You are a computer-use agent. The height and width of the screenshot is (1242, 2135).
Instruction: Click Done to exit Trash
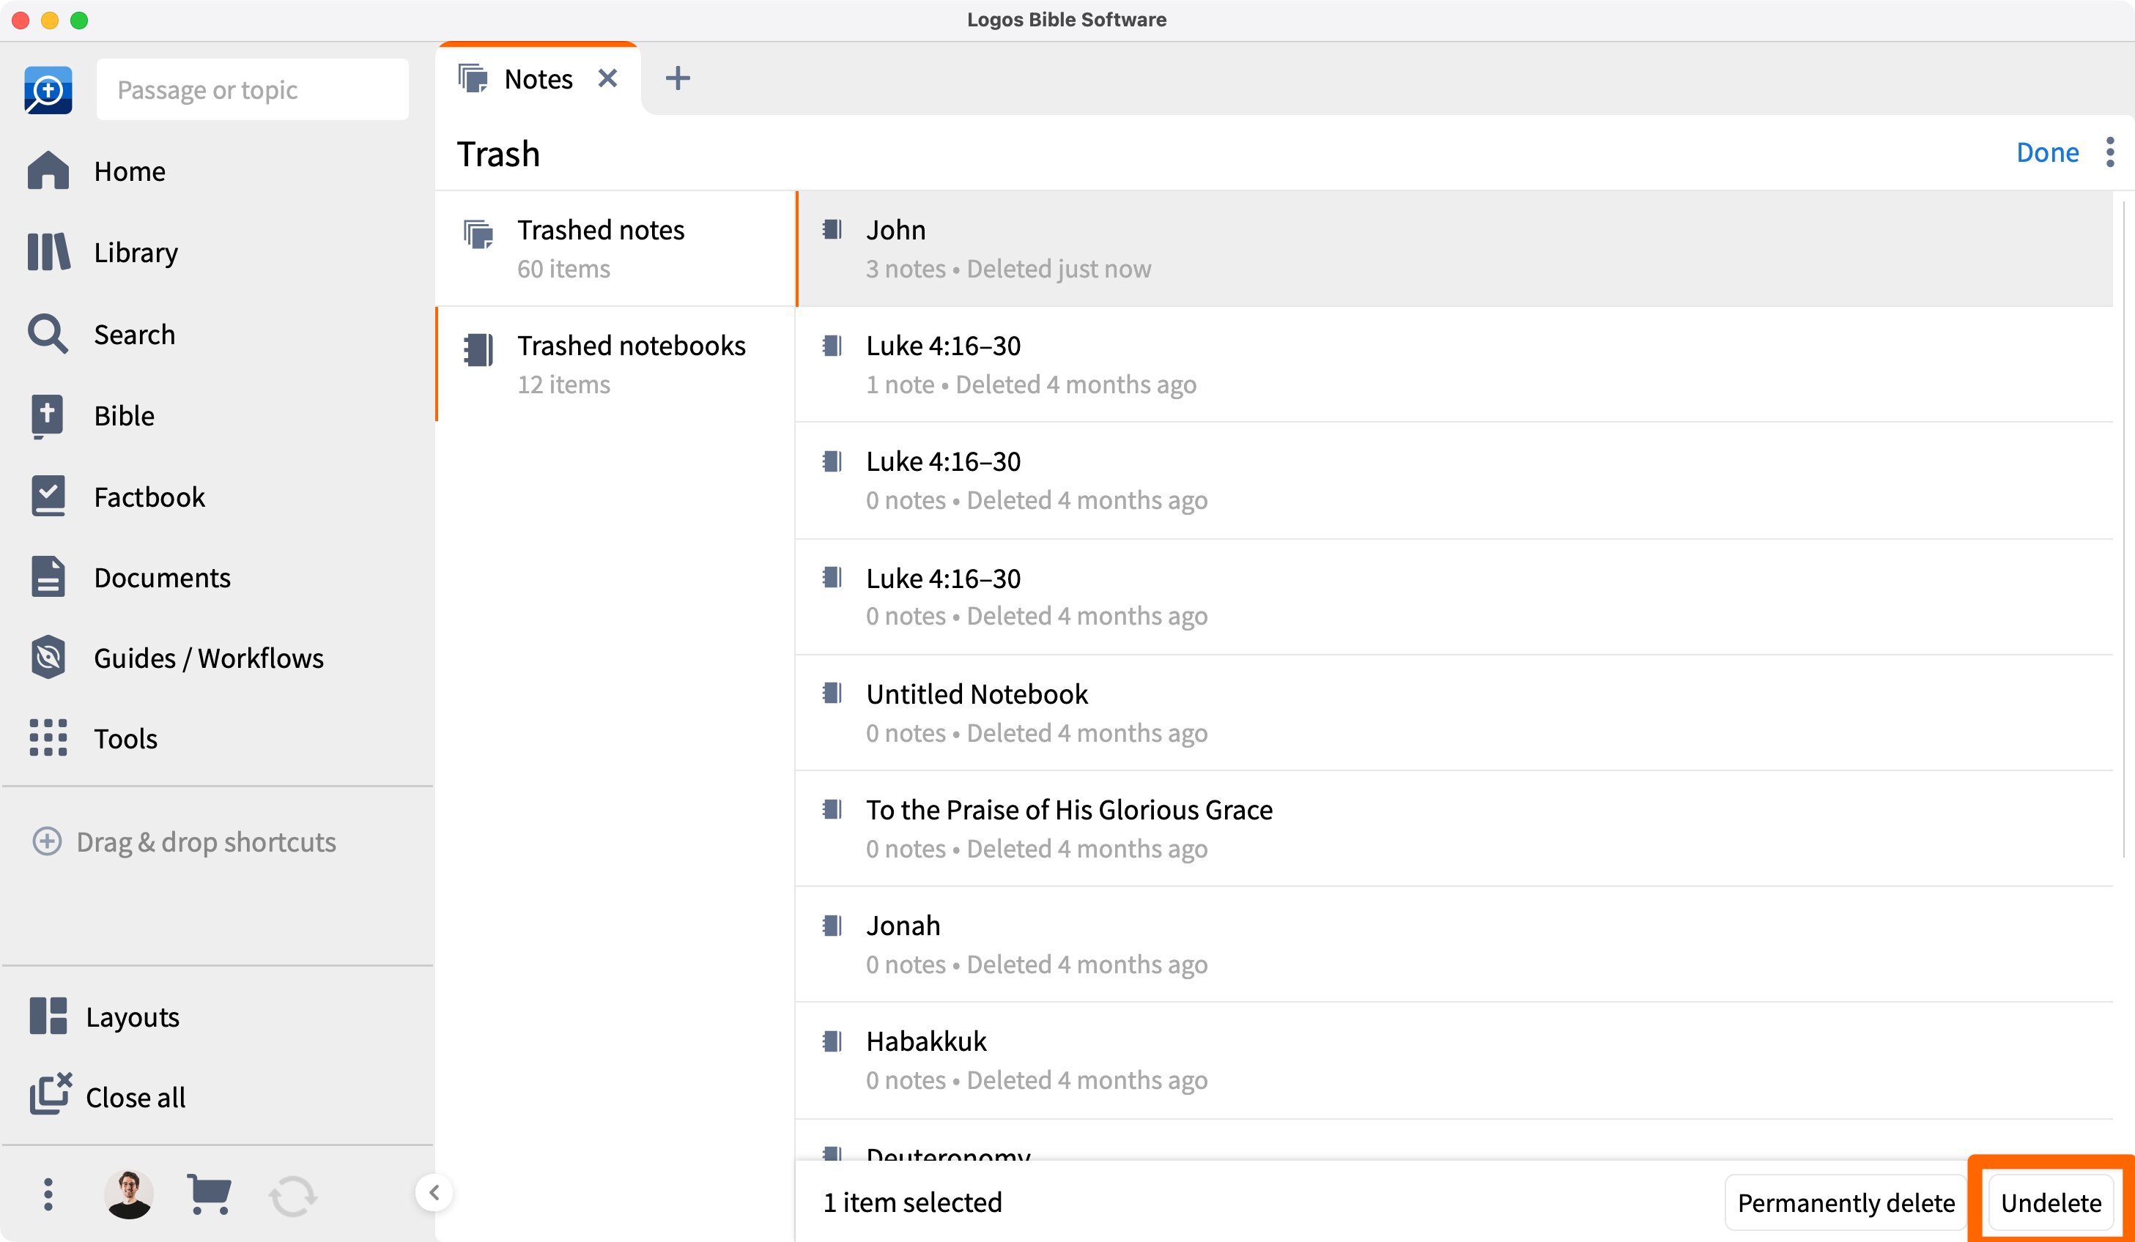pos(2047,152)
